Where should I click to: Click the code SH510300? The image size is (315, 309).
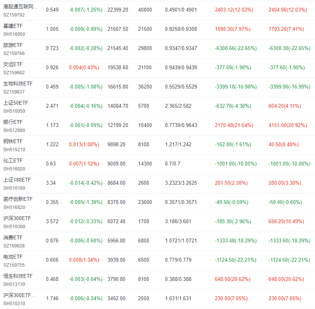[x=14, y=227]
